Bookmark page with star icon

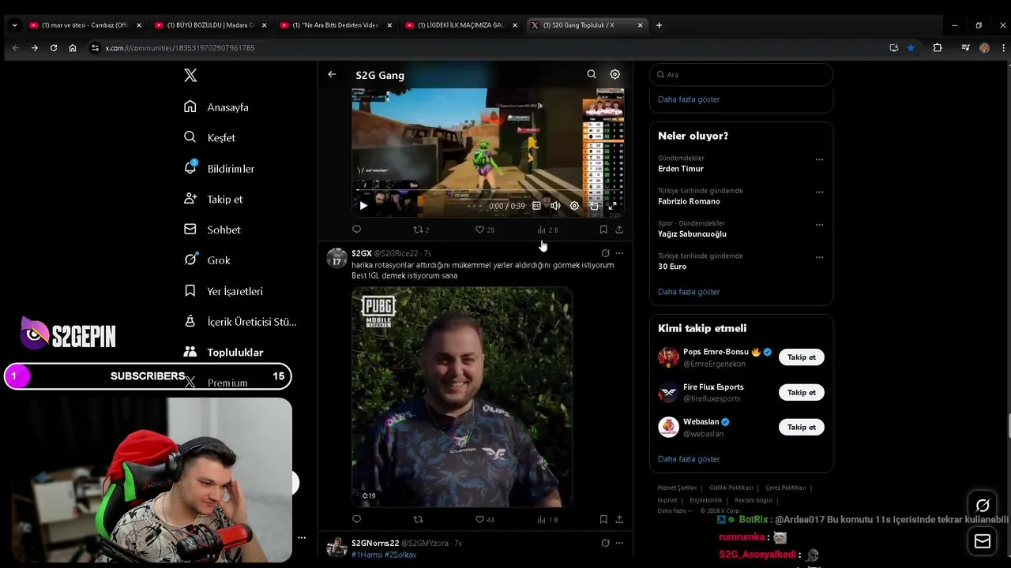(911, 48)
